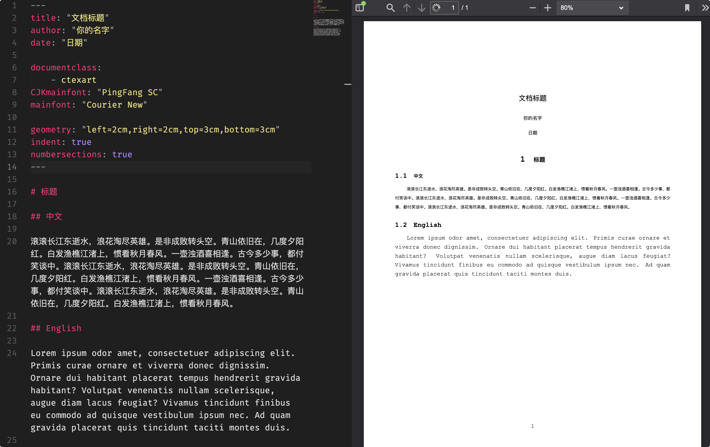Open the PDF find search icon
The height and width of the screenshot is (447, 710).
point(390,8)
